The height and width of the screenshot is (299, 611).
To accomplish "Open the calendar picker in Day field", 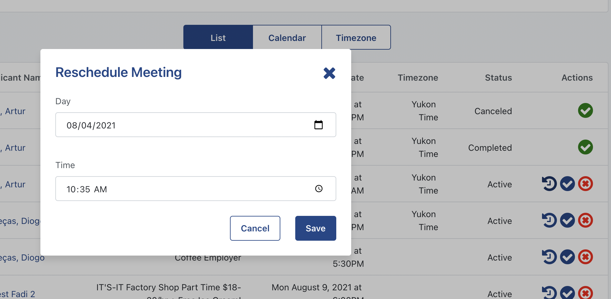I will [319, 125].
